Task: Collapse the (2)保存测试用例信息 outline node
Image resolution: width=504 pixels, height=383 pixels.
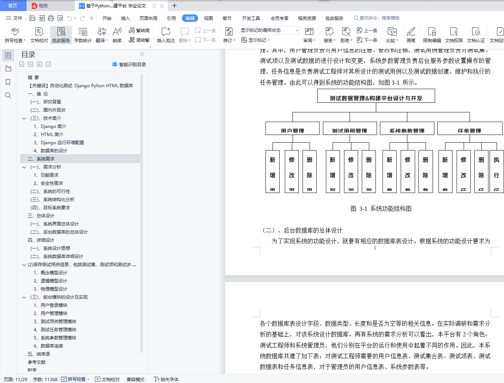Action: tap(24, 265)
